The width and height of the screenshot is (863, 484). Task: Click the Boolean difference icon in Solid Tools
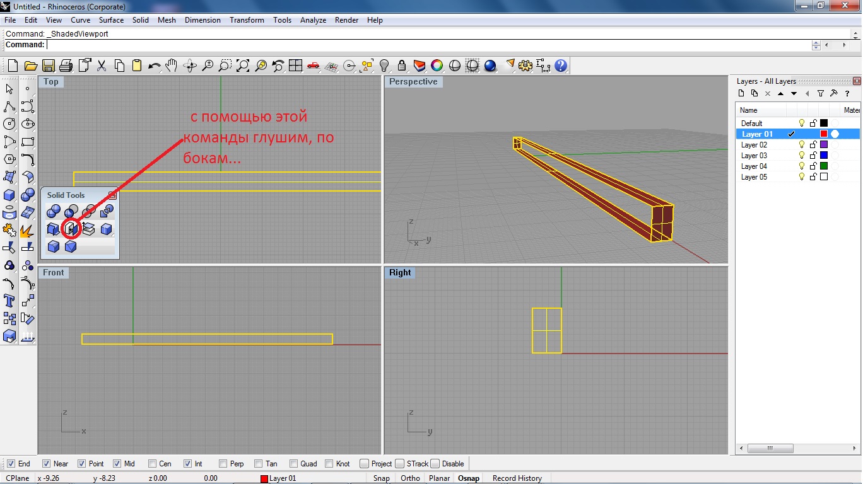[71, 211]
